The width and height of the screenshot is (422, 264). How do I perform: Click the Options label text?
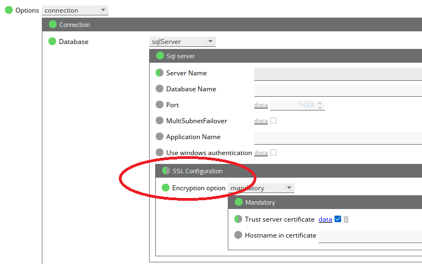[x=27, y=10]
